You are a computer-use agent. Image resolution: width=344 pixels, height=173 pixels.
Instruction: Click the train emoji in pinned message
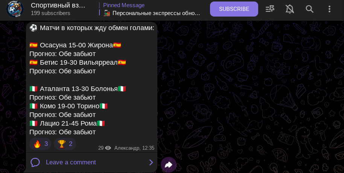point(107,13)
